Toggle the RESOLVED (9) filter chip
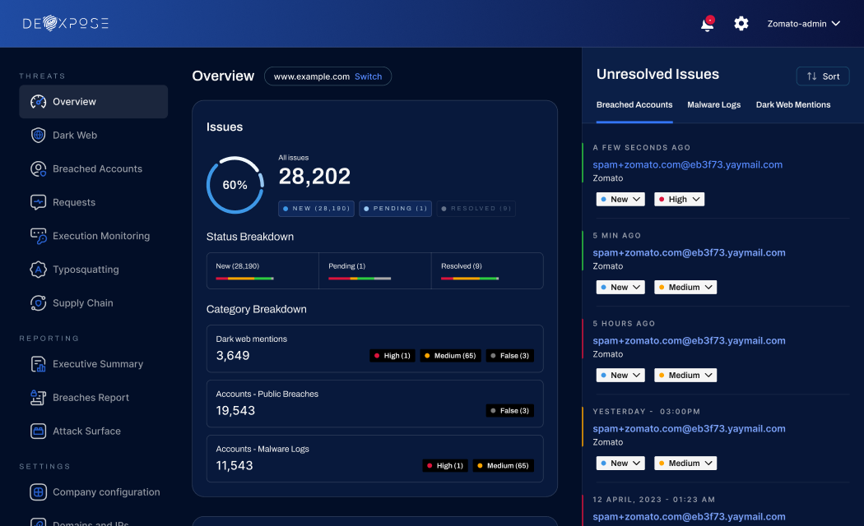Viewport: 864px width, 526px height. pyautogui.click(x=476, y=209)
